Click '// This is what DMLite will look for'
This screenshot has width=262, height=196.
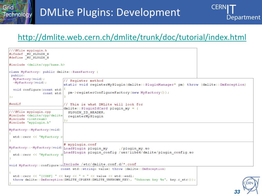pyautogui.click(x=103, y=104)
